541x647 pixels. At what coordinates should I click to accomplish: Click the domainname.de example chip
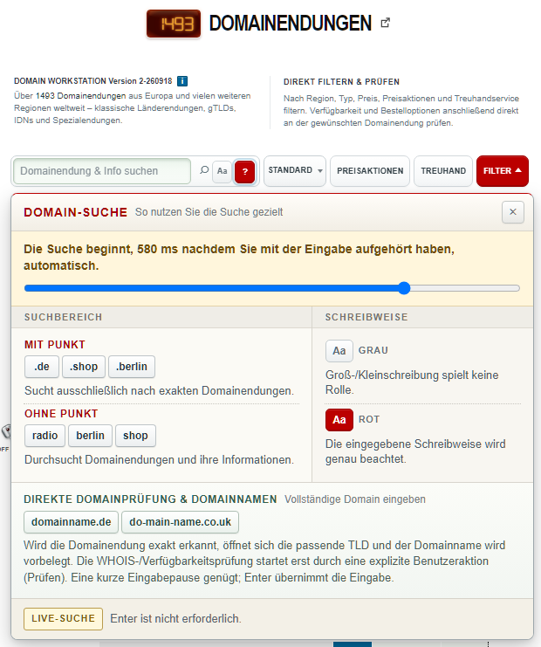click(71, 522)
